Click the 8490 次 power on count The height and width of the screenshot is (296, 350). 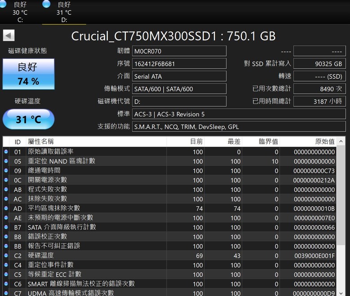(319, 89)
